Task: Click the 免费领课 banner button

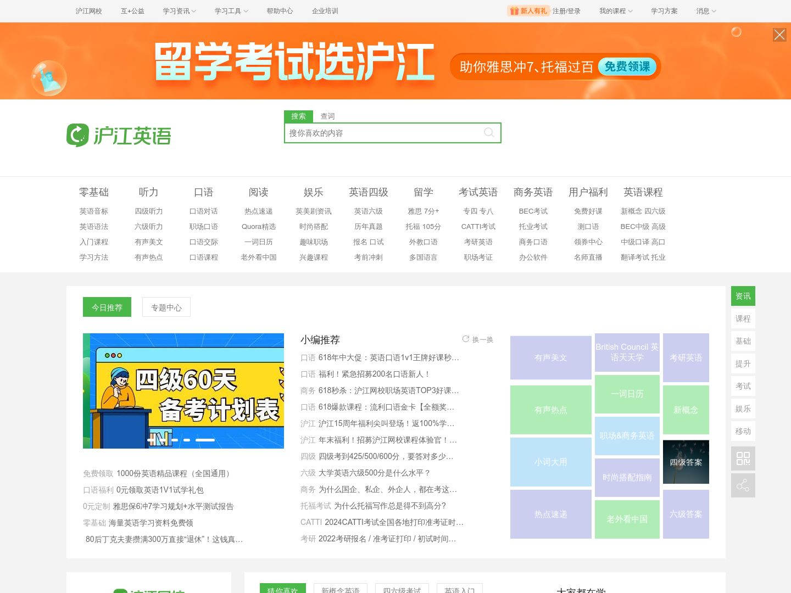Action: coord(627,66)
